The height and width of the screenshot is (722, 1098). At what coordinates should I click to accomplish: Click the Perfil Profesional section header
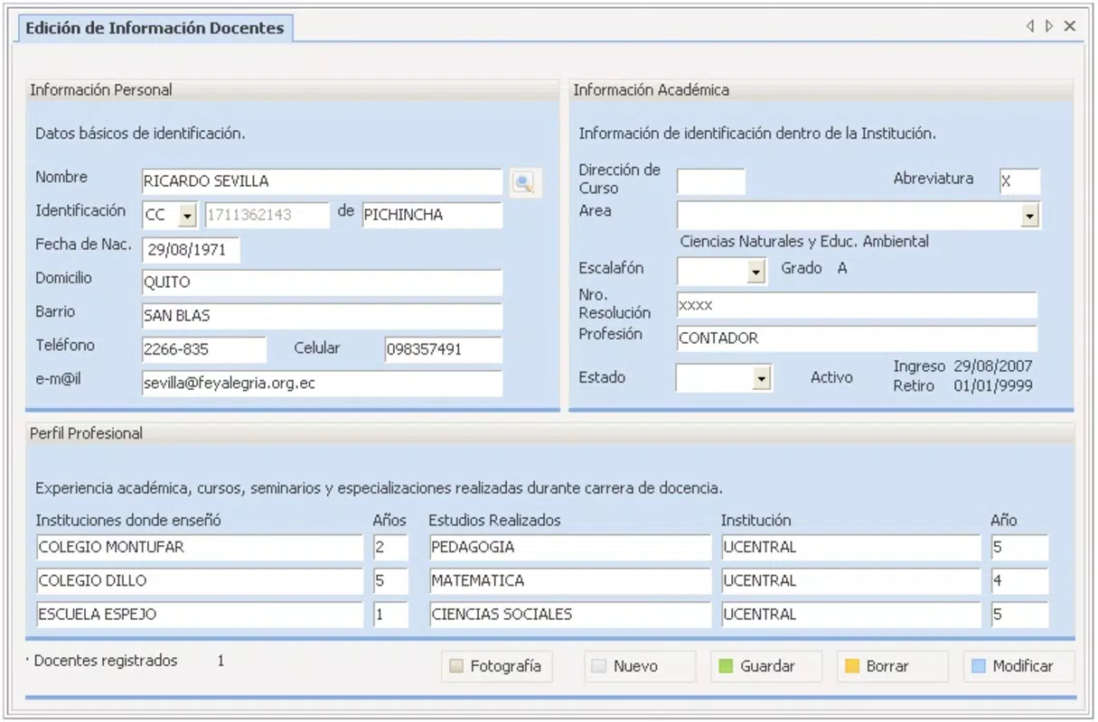click(x=550, y=433)
